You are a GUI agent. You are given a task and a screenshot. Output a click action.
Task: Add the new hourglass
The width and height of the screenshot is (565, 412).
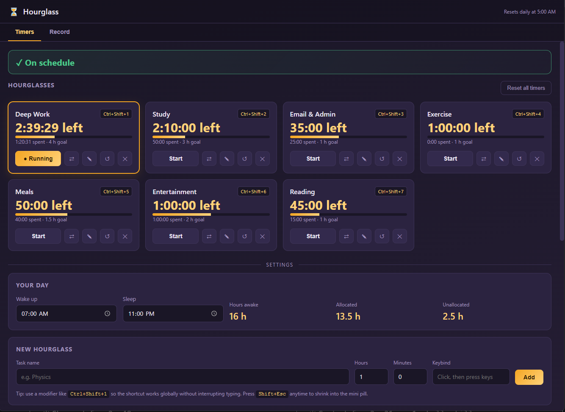pos(529,377)
